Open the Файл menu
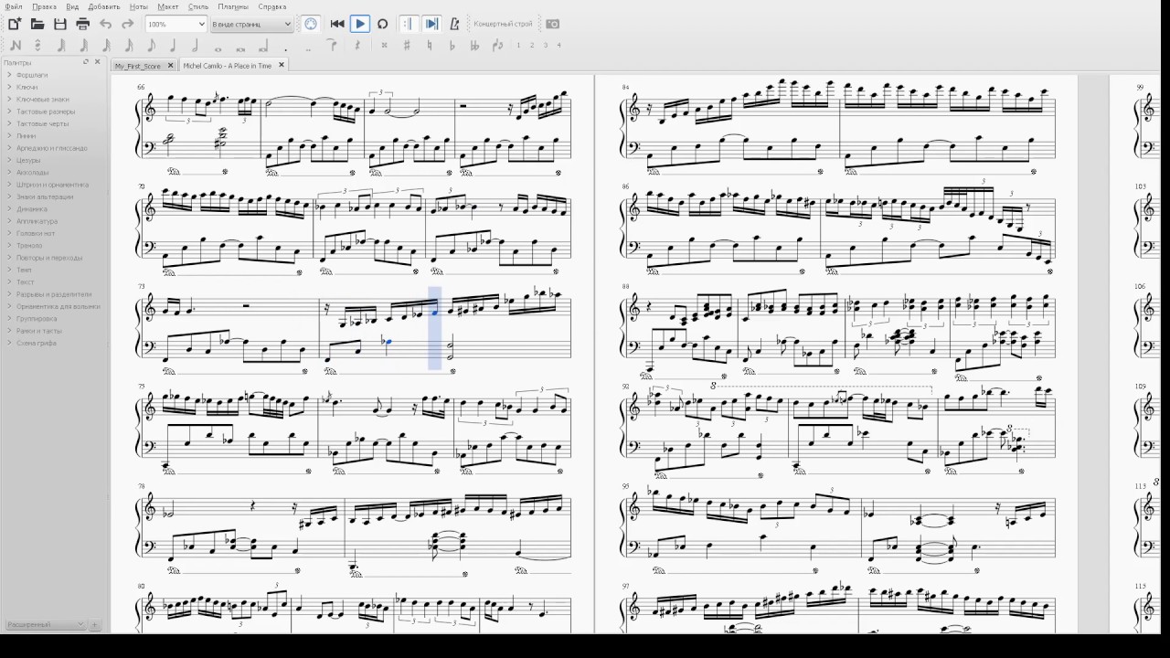Viewport: 1170px width, 658px height. pyautogui.click(x=14, y=6)
